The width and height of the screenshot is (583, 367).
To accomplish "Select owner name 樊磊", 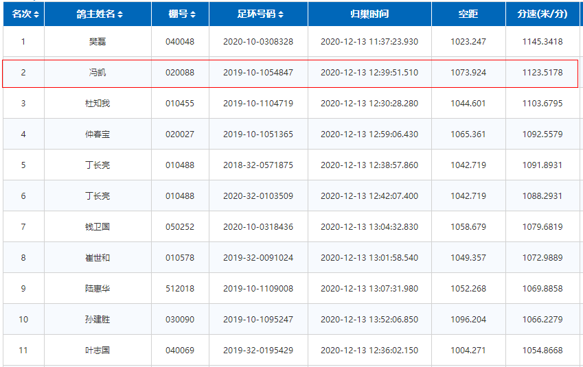I will pos(98,42).
